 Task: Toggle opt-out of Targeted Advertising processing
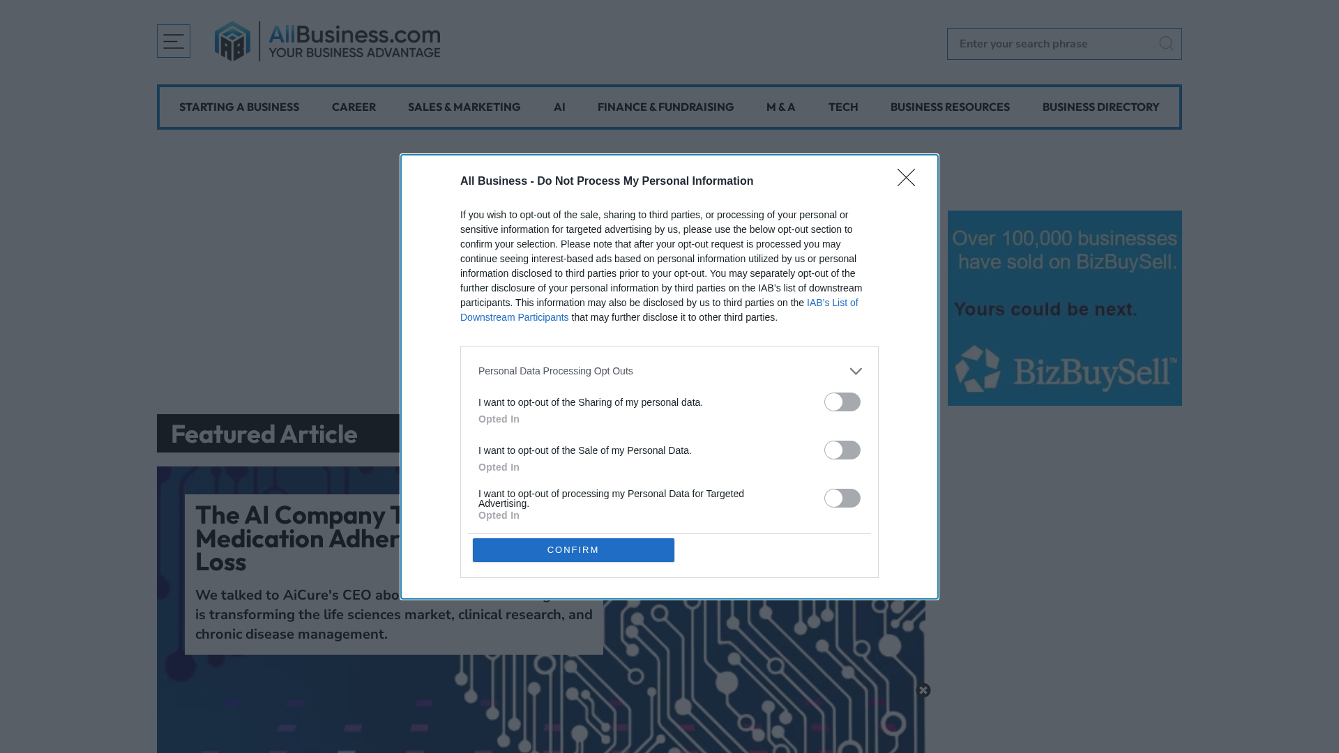pos(842,499)
